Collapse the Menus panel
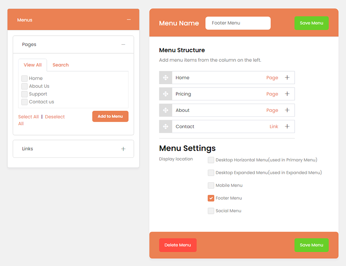Screen dimensions: 346x266 click(129, 20)
